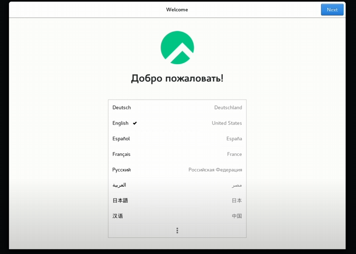The image size is (356, 254).
Task: Click the Welcome title in header bar
Action: (x=177, y=9)
